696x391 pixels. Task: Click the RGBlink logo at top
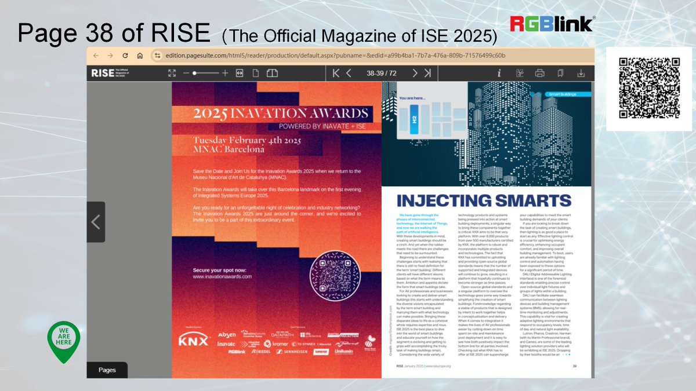[552, 24]
